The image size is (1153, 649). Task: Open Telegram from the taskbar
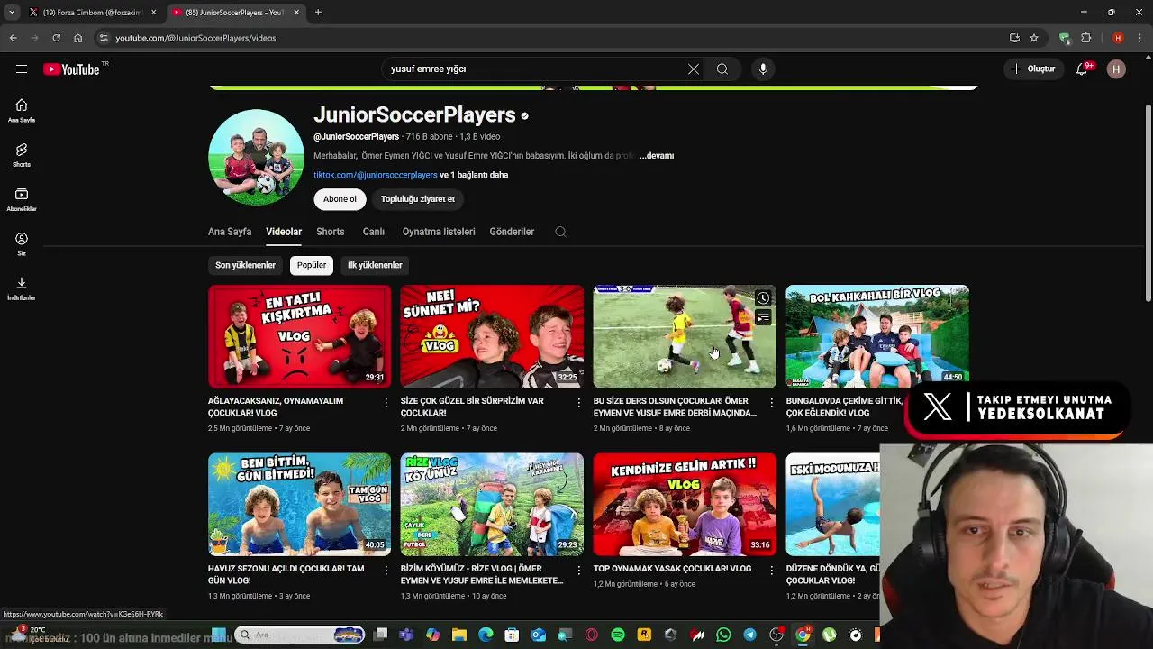749,635
